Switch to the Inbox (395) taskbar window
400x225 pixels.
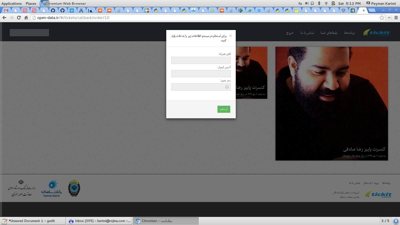pyautogui.click(x=99, y=221)
